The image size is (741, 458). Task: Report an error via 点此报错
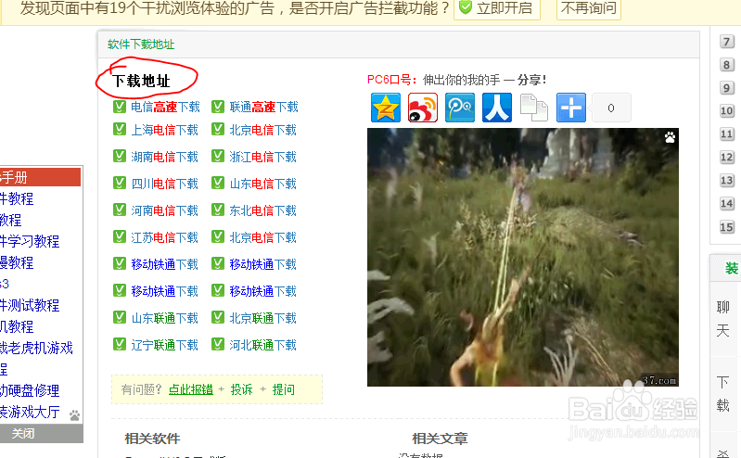(190, 389)
